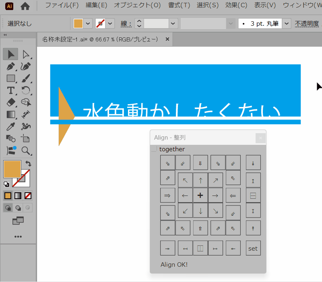Screen dimensions: 322x282
Task: Activate the Zoom tool
Action: coord(26,151)
